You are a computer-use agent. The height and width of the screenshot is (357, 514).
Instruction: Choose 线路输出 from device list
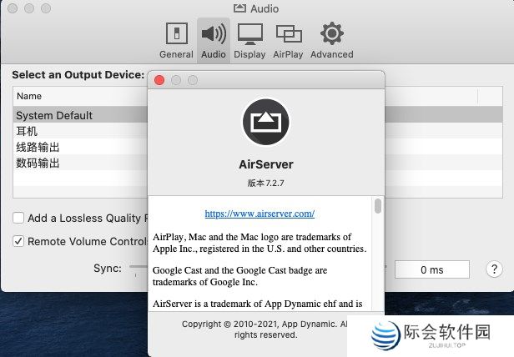coord(38,147)
